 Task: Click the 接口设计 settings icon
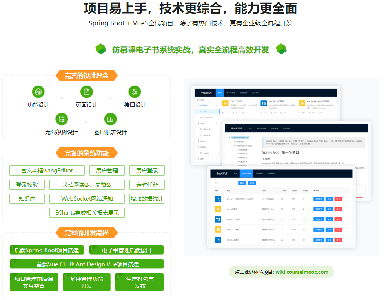click(x=134, y=92)
